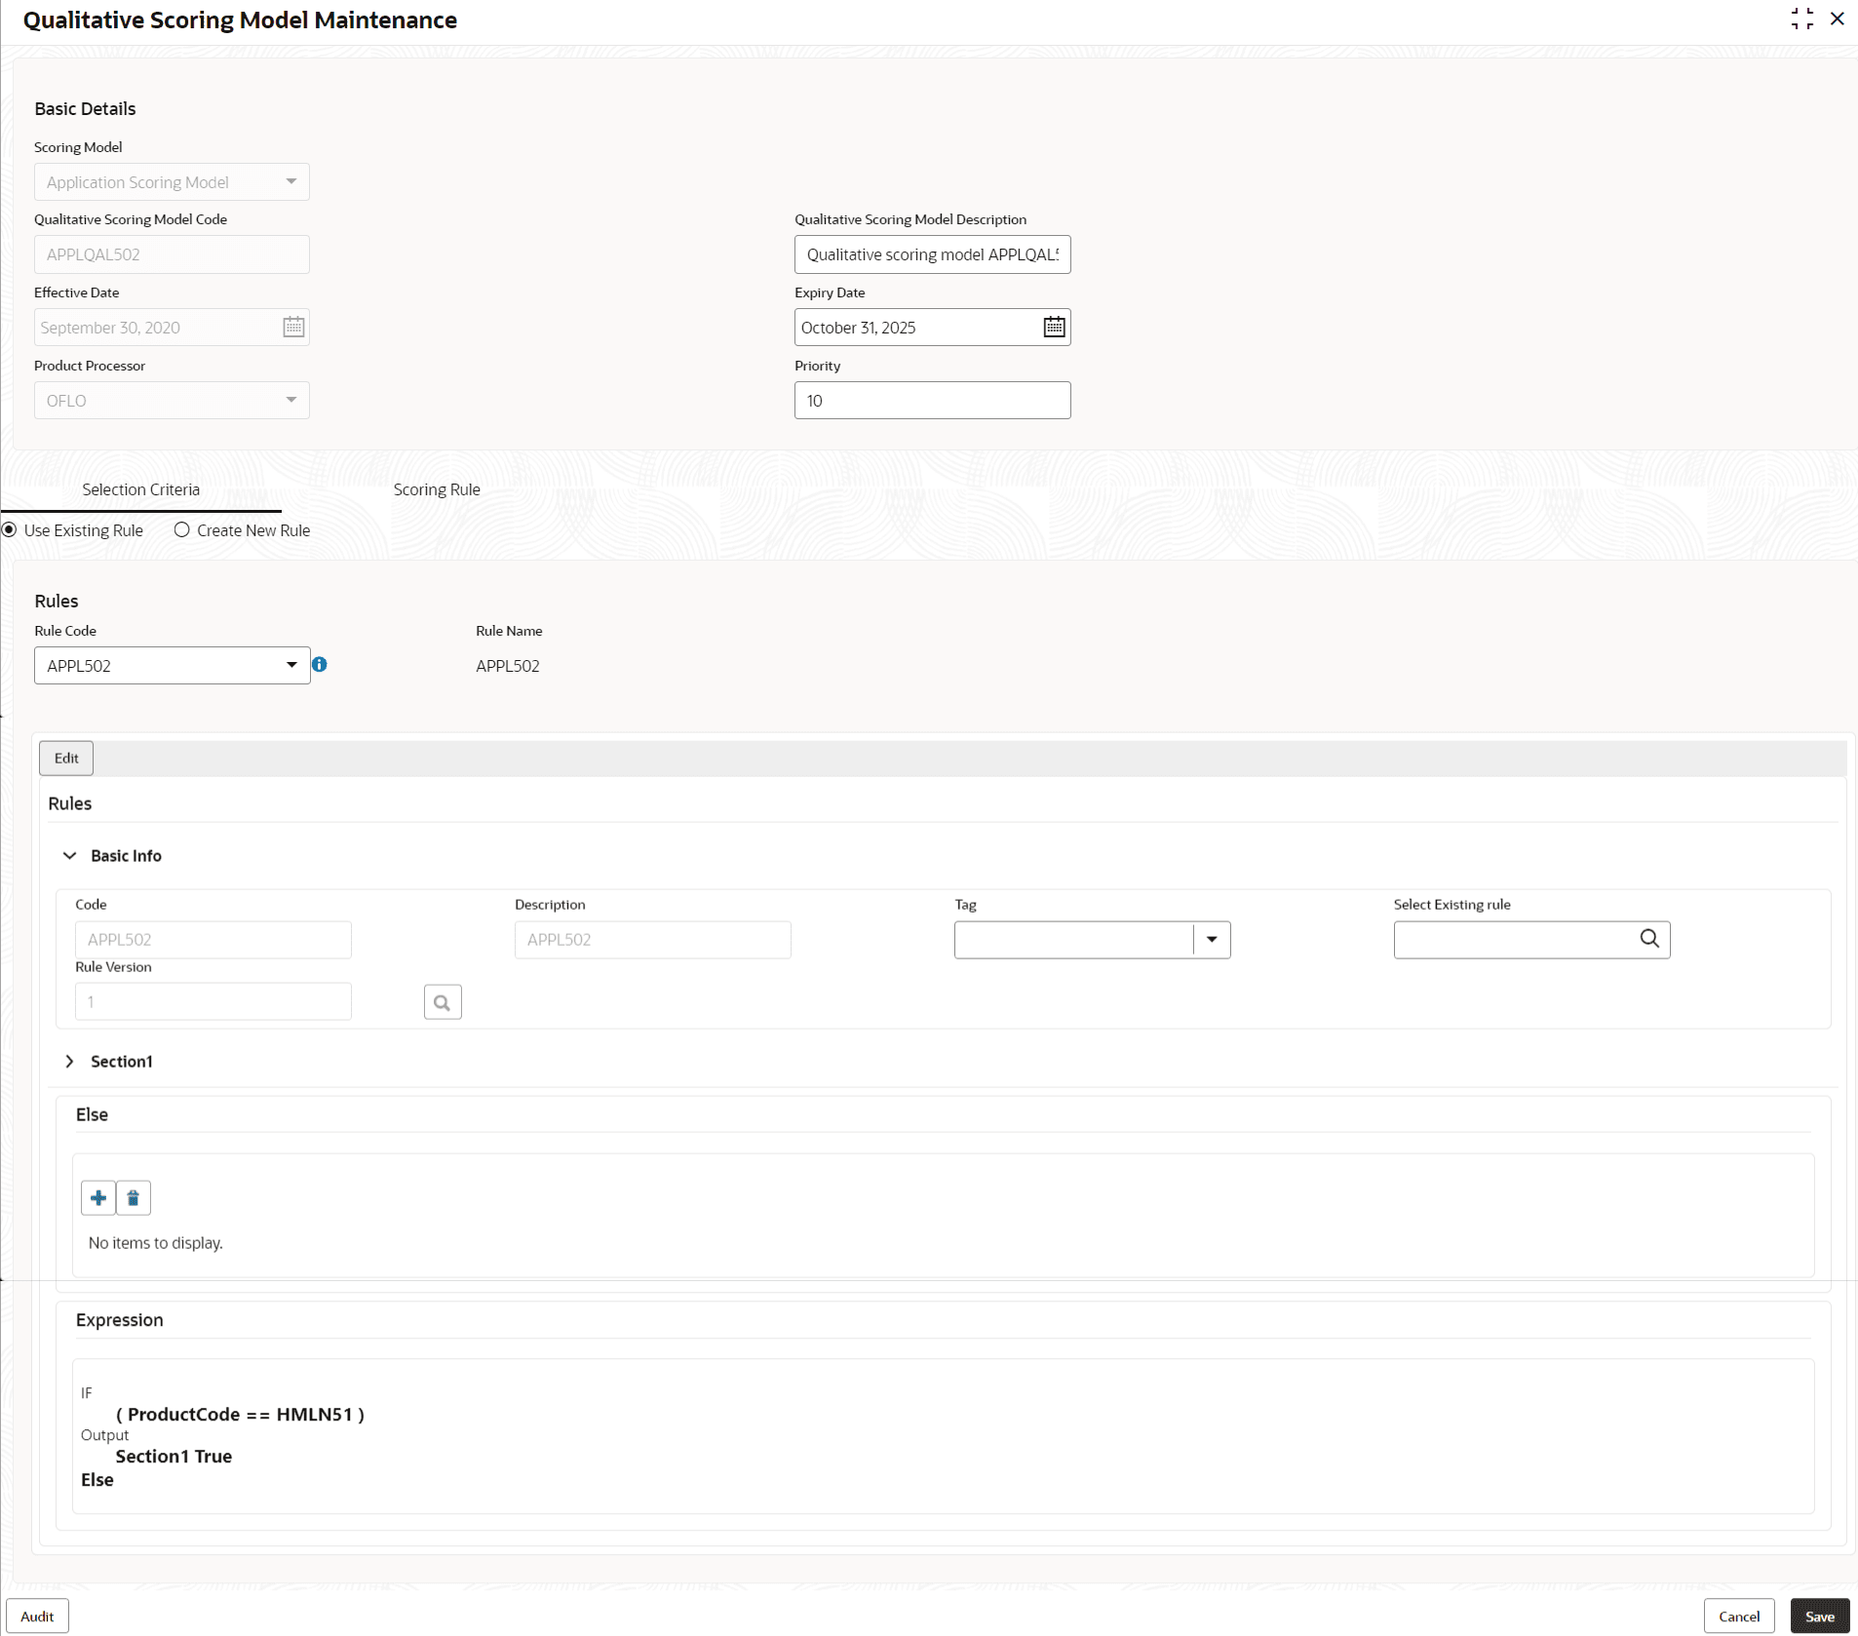The width and height of the screenshot is (1858, 1636).
Task: Expand the Section1 section
Action: pos(69,1061)
